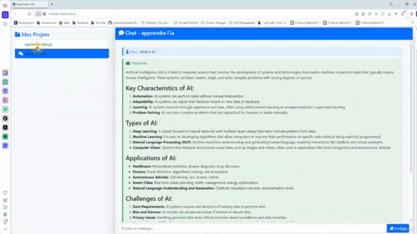Toggle the VPN badge in the address bar
Image resolution: width=417 pixels, height=234 pixels.
pos(38,14)
